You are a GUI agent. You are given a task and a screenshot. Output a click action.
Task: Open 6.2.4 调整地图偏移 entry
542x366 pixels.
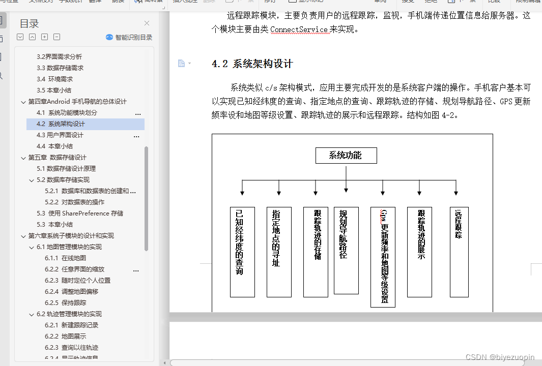pos(72,292)
